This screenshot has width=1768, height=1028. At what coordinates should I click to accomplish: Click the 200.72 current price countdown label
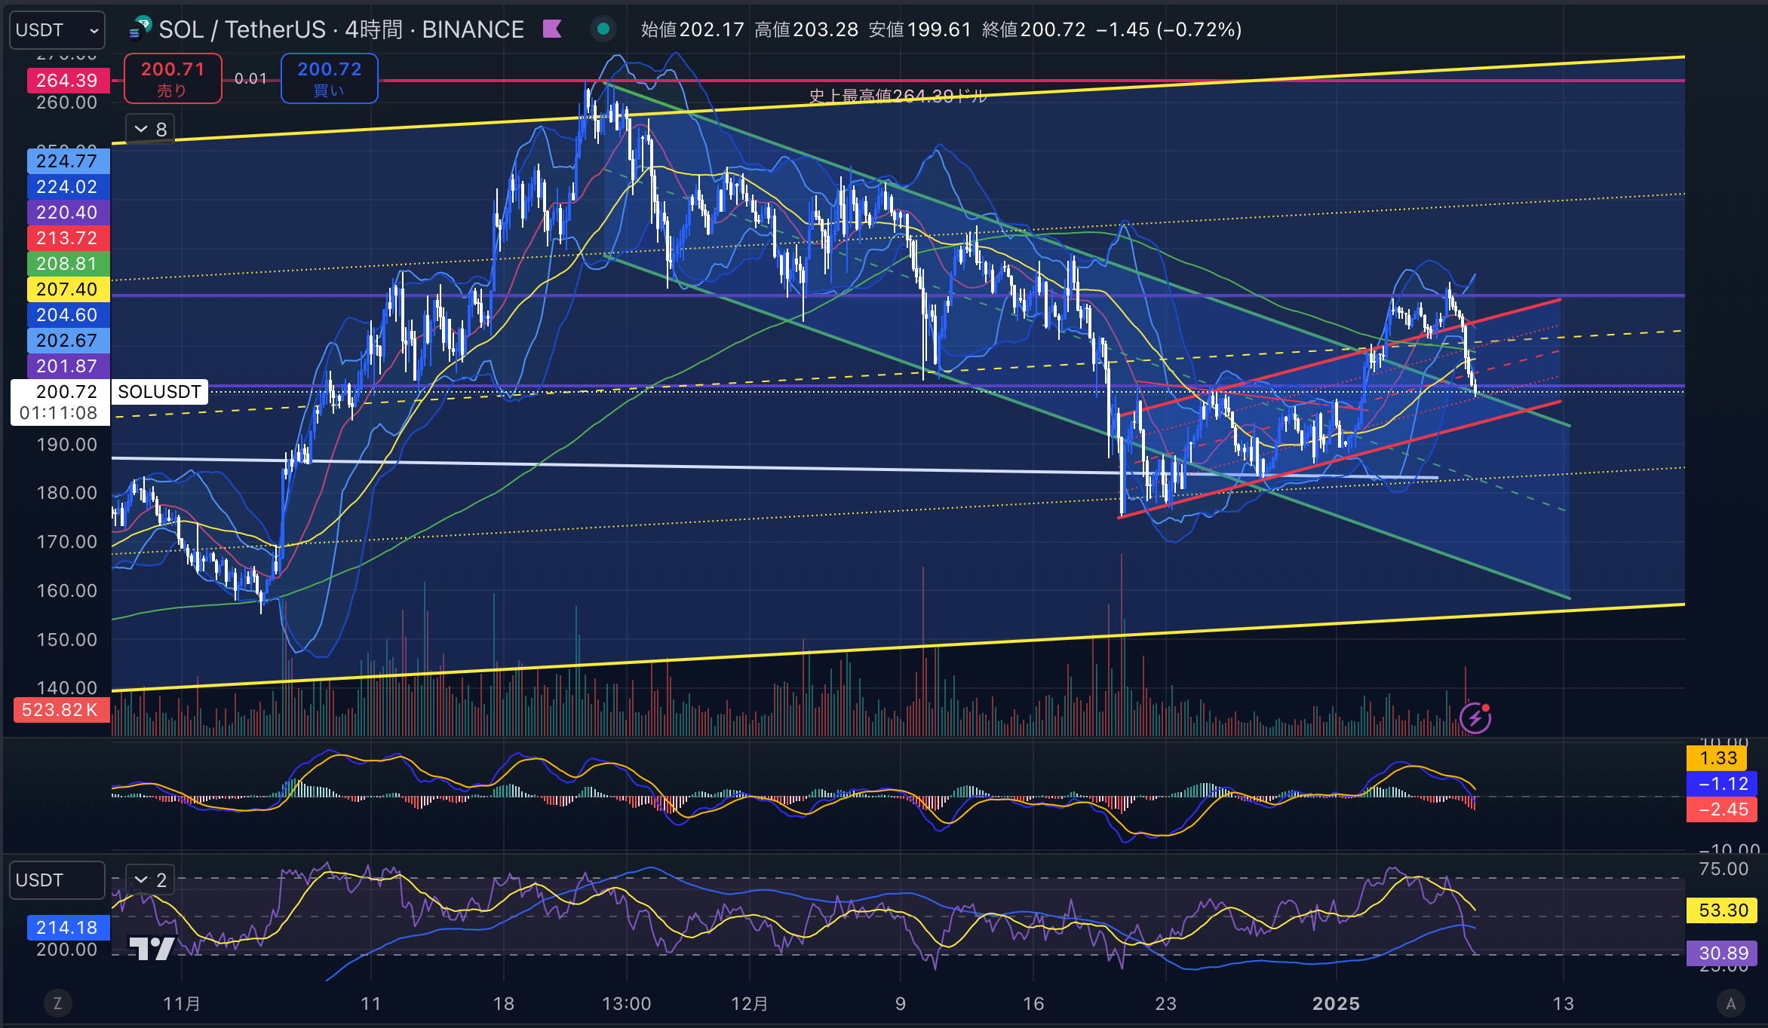60,402
